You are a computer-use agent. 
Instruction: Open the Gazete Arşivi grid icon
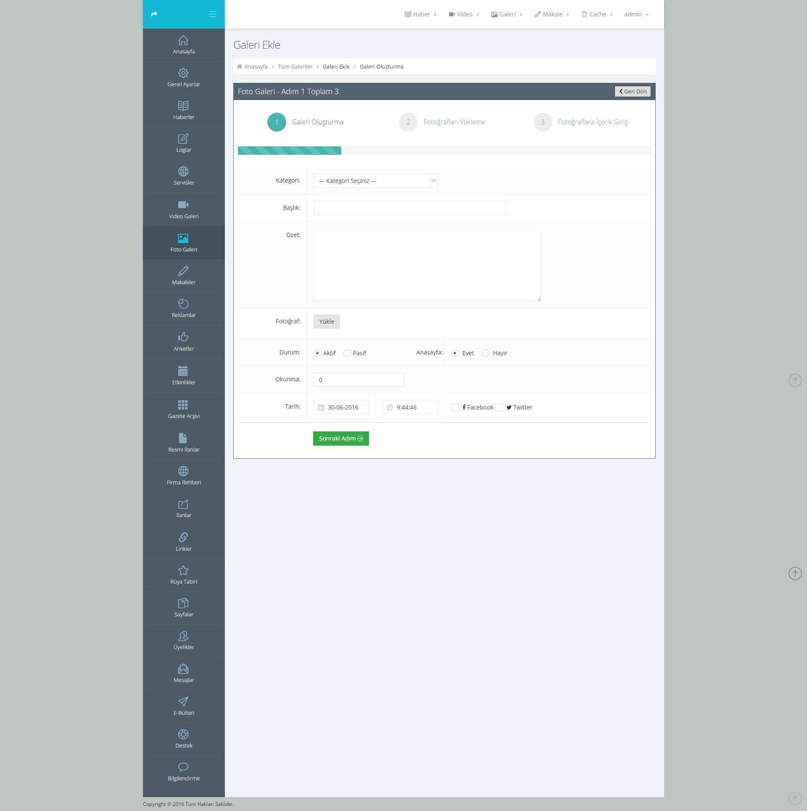[x=183, y=404]
